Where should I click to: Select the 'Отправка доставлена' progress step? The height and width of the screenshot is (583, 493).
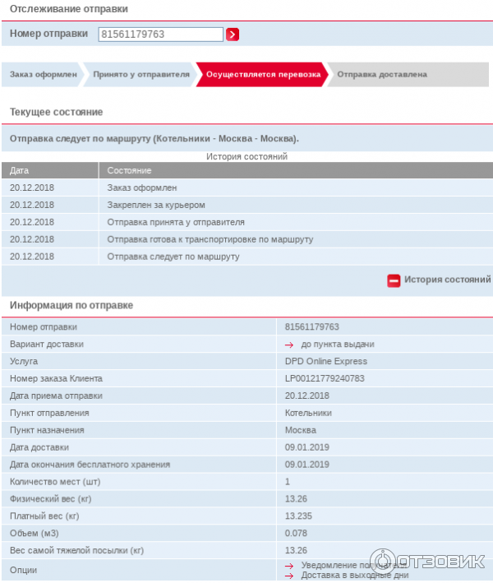click(x=382, y=74)
